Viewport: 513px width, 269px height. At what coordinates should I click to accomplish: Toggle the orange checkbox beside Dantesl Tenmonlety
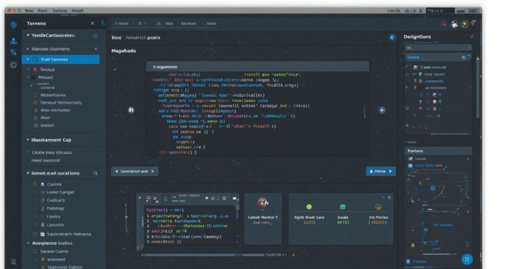35,103
